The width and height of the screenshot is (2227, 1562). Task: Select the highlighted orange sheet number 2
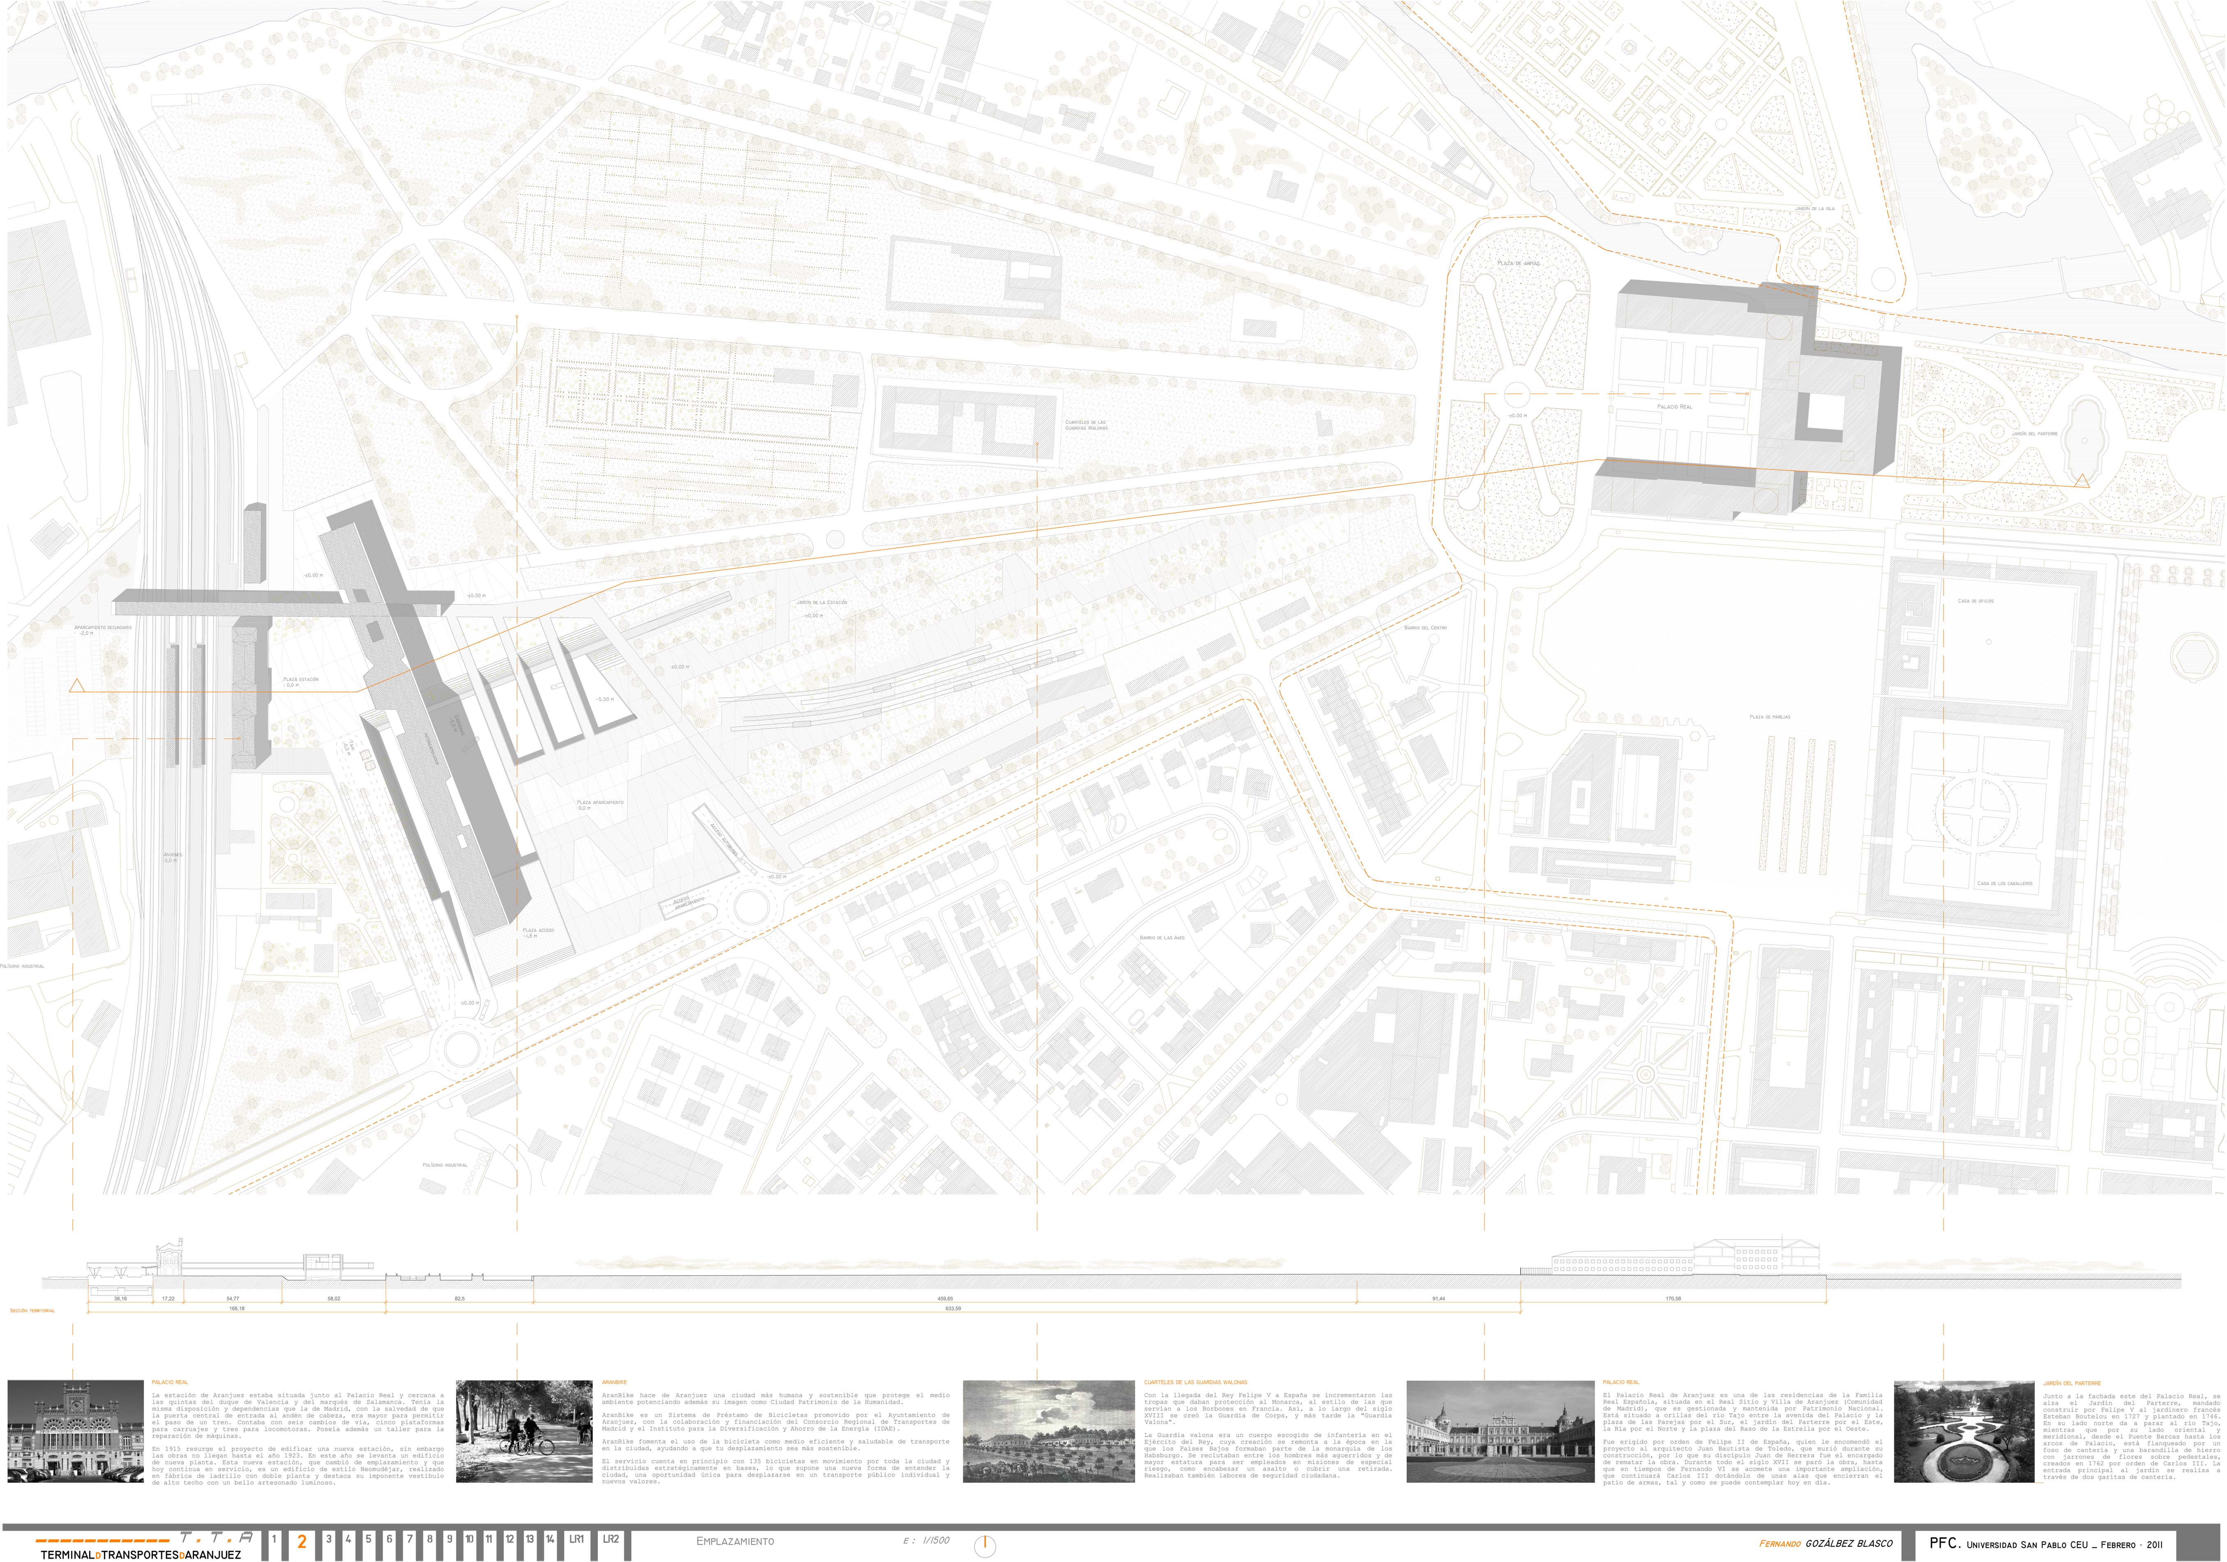(302, 1541)
